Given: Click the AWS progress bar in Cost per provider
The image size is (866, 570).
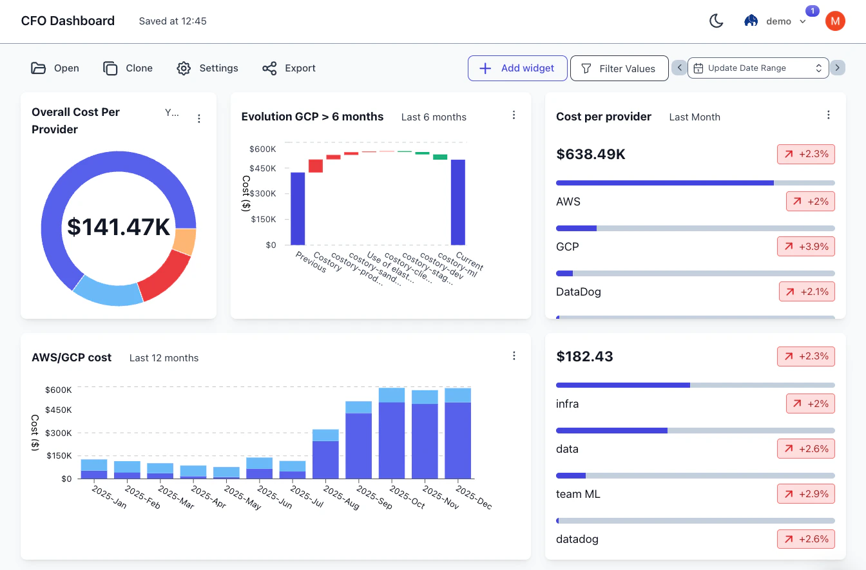Looking at the screenshot, I should point(664,182).
